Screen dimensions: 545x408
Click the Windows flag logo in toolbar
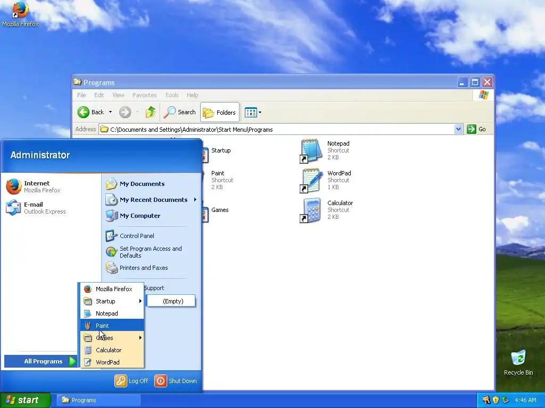point(483,95)
